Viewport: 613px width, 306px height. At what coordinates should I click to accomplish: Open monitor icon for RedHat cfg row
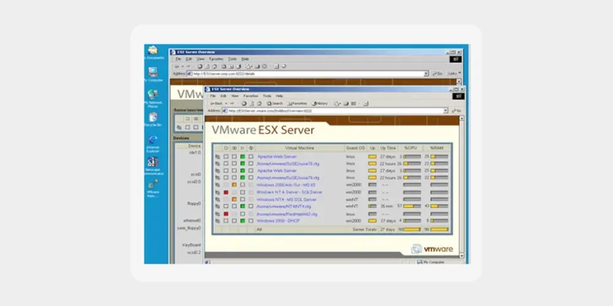coord(218,214)
